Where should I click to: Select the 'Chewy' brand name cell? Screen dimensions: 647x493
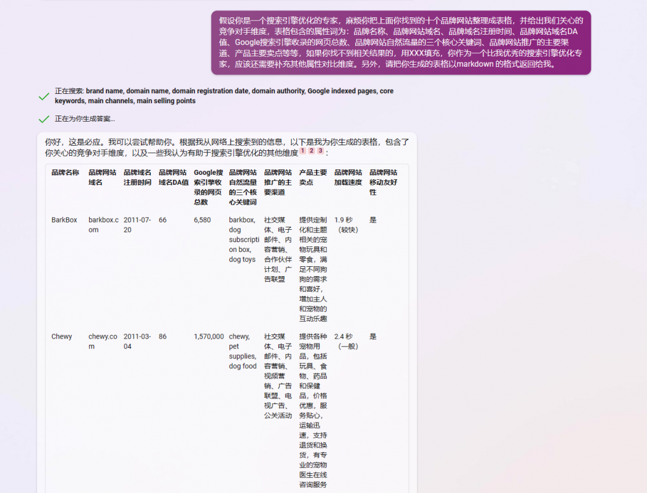61,337
